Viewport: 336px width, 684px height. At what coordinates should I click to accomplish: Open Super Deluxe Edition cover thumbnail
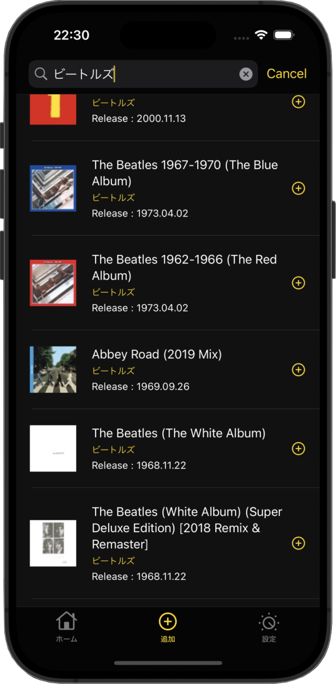click(53, 543)
